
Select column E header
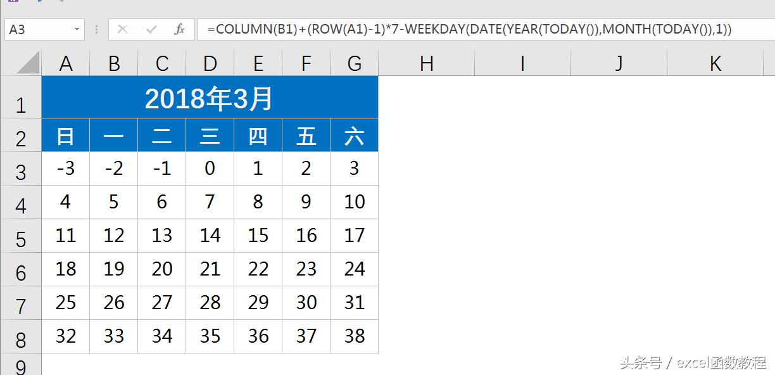(258, 63)
